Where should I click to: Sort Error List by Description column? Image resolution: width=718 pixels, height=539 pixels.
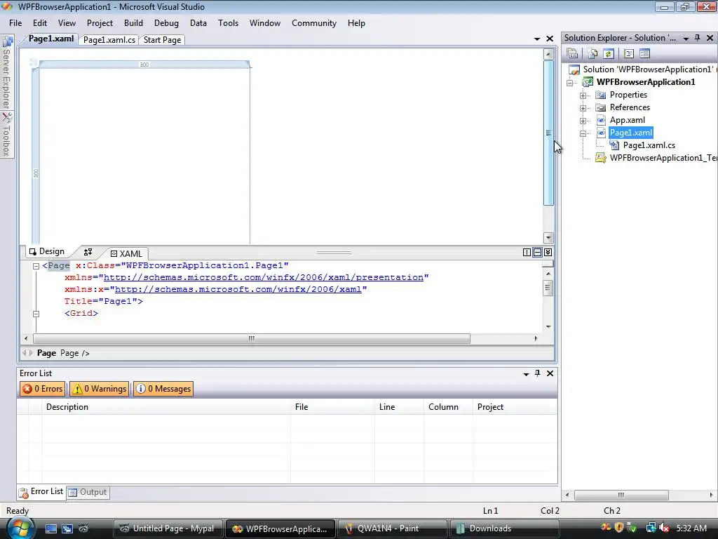click(x=165, y=407)
